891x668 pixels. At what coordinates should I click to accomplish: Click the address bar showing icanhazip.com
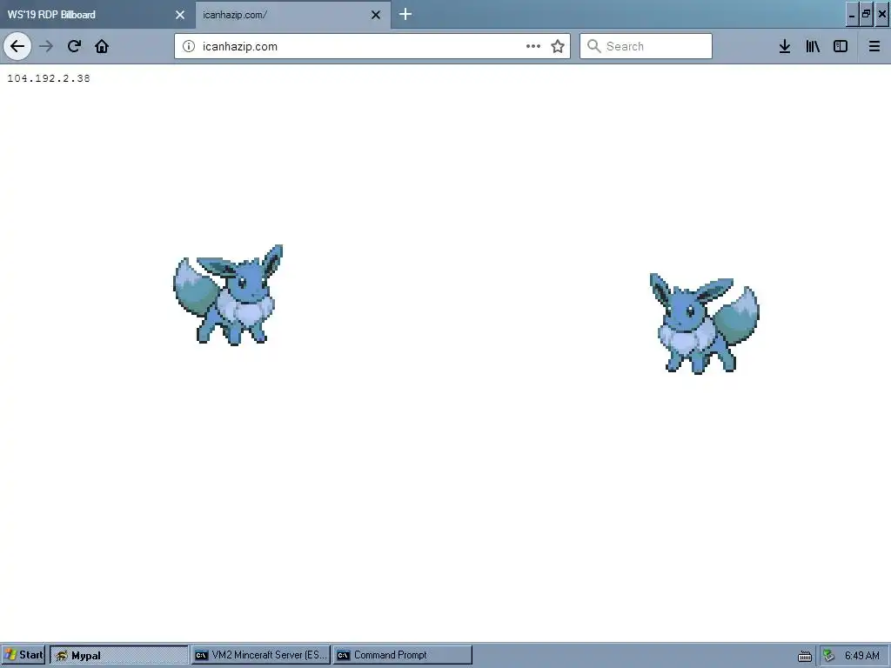click(x=372, y=46)
